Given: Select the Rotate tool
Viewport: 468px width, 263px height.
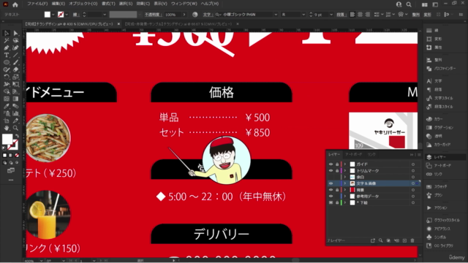Looking at the screenshot, I should pyautogui.click(x=7, y=77).
